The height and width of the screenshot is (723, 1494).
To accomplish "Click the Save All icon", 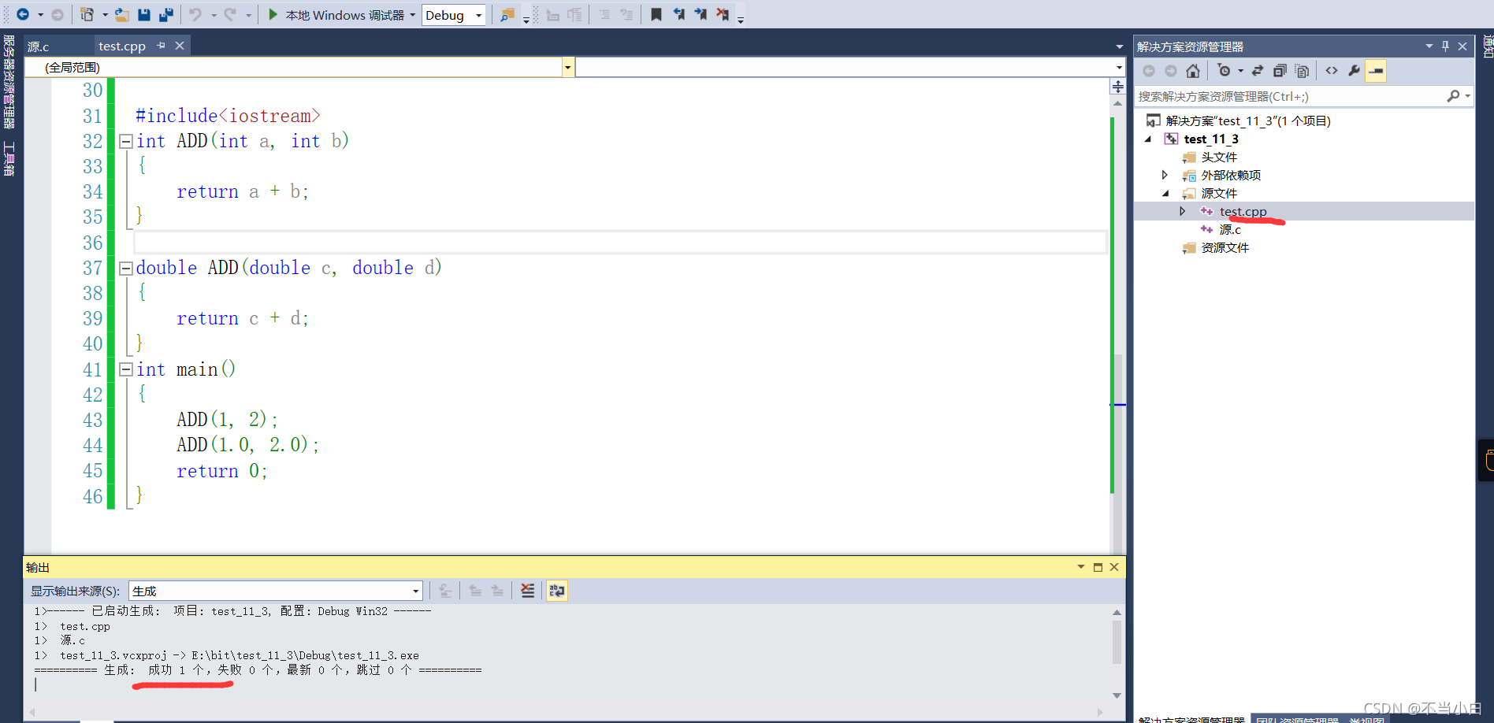I will [166, 14].
